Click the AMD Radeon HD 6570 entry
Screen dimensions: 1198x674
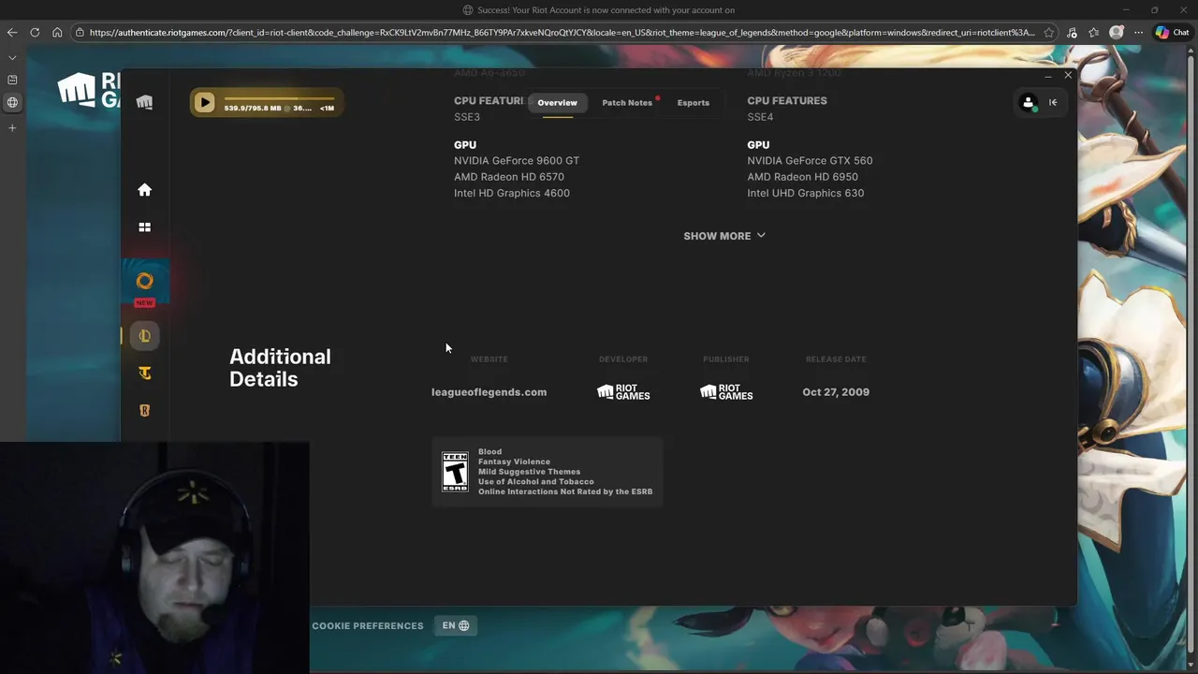509,177
